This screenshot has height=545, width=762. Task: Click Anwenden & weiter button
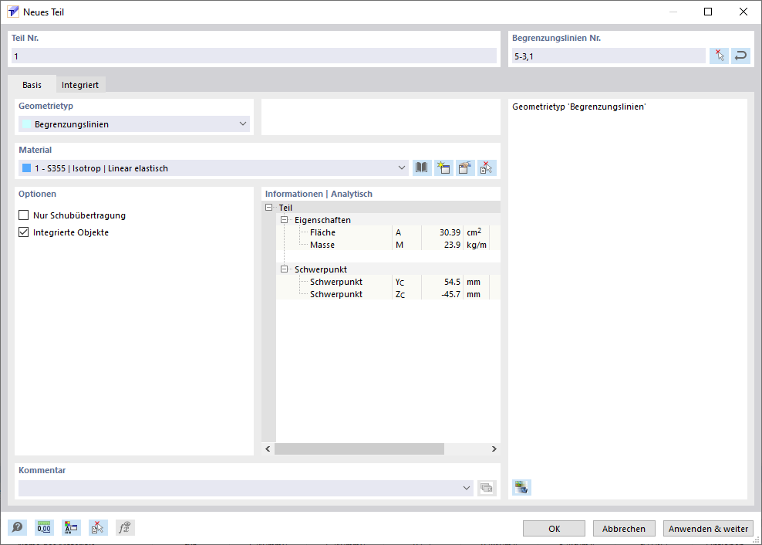coord(708,529)
